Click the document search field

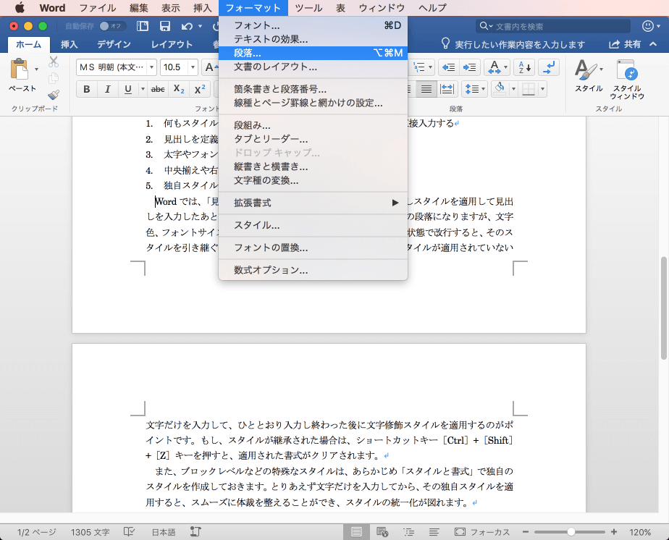553,27
